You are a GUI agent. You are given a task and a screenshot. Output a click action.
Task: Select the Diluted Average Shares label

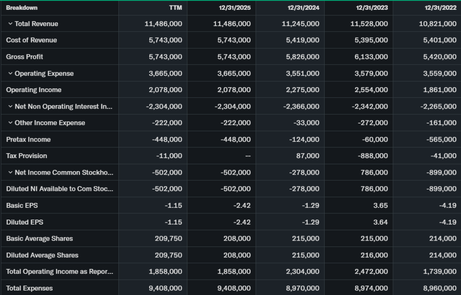[42, 255]
